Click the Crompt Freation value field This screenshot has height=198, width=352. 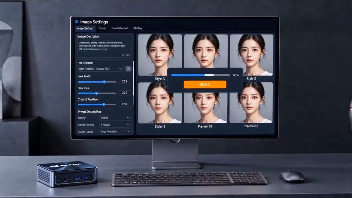point(125,104)
